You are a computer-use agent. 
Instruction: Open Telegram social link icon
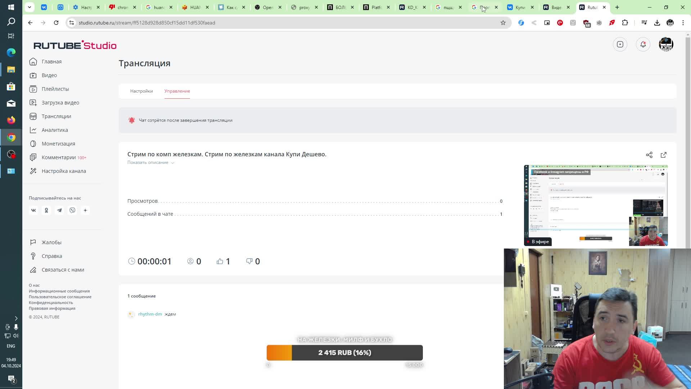(x=59, y=210)
